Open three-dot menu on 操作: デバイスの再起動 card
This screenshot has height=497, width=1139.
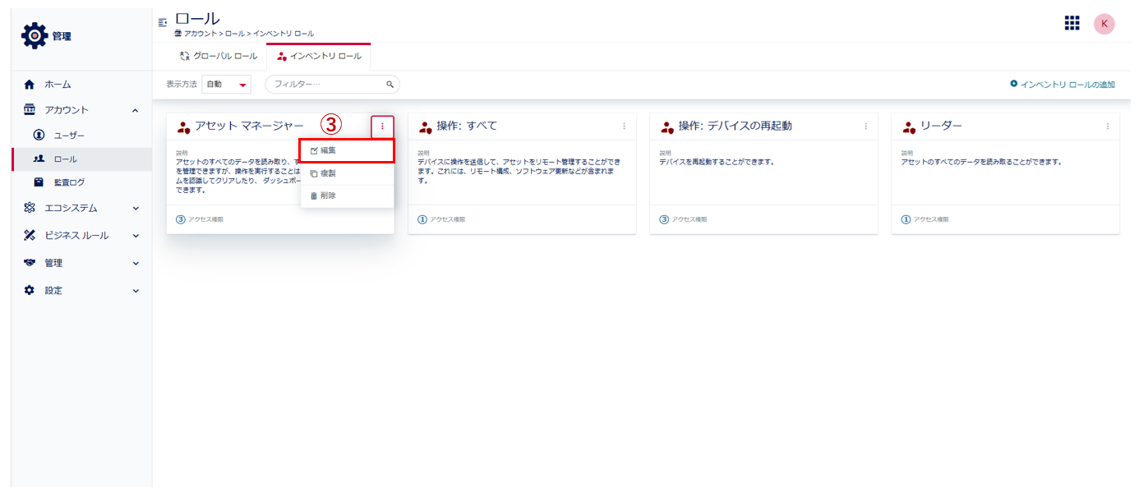[x=865, y=127]
